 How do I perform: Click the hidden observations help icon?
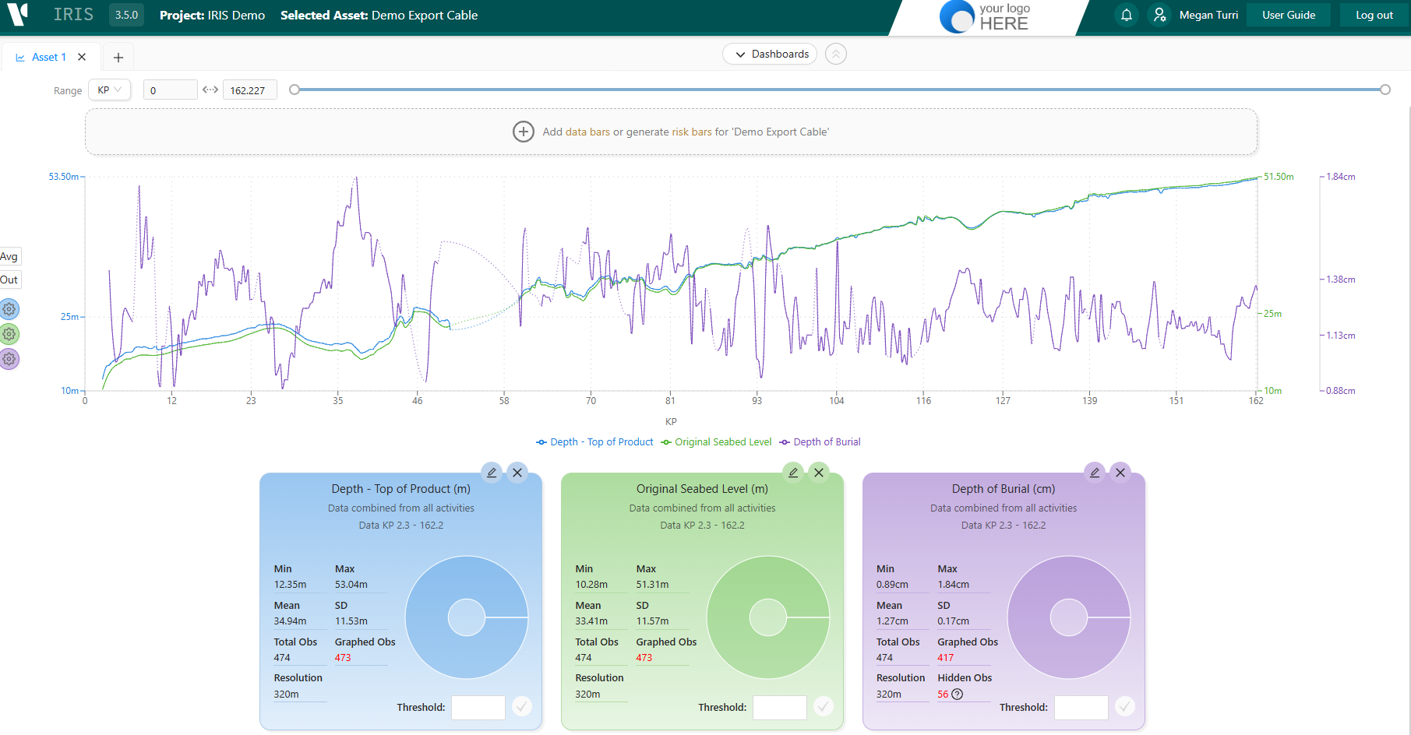(958, 695)
